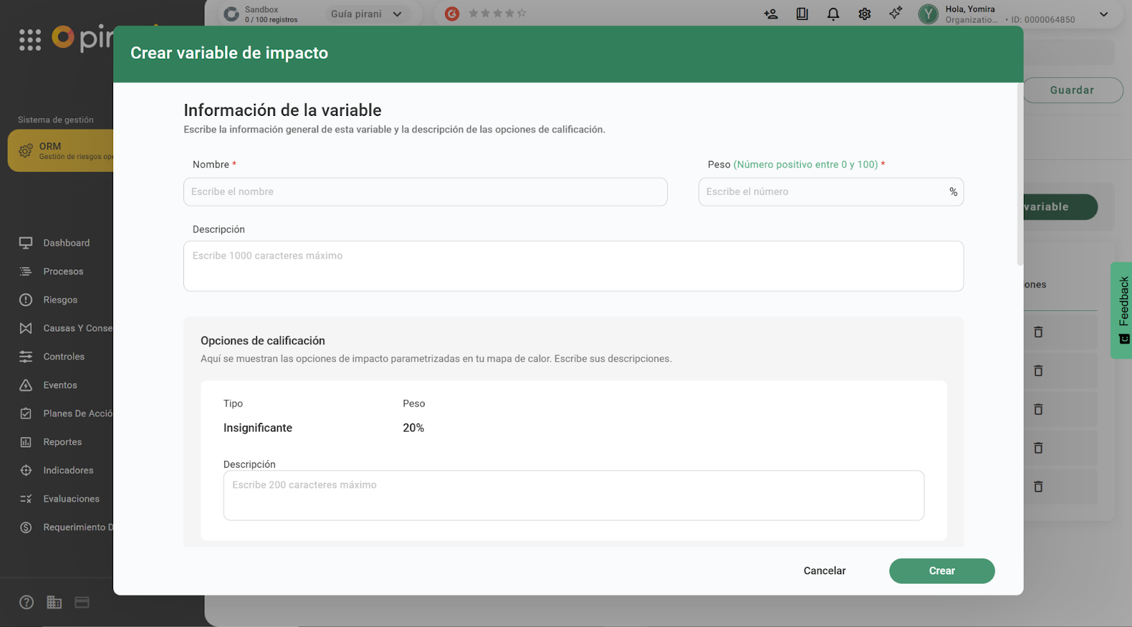Screen dimensions: 1132x627
Task: Open the Feedback side tab
Action: [x=1123, y=310]
